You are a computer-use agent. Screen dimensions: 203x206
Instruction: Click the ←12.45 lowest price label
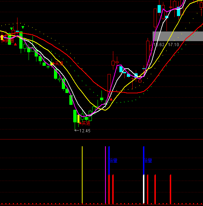click(83, 131)
